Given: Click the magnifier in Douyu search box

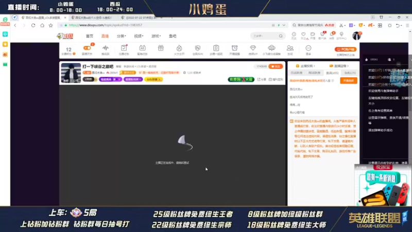Looking at the screenshot, I should pyautogui.click(x=281, y=36).
